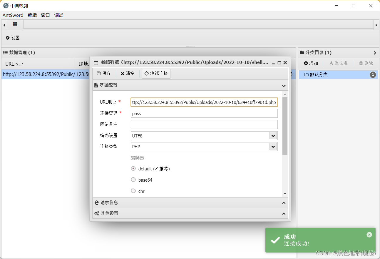The height and width of the screenshot is (259, 380).
Task: Dismiss the 连接成功 success notification
Action: 369,235
